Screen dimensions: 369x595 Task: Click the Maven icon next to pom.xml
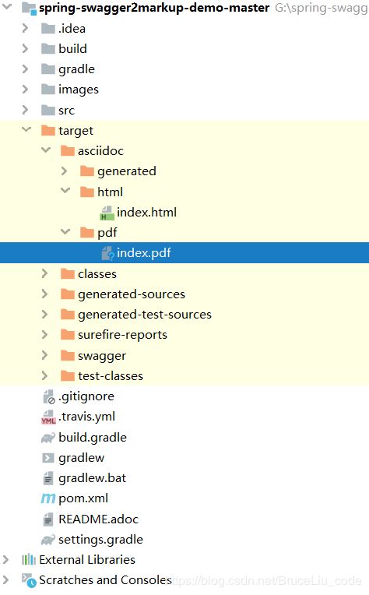point(48,498)
